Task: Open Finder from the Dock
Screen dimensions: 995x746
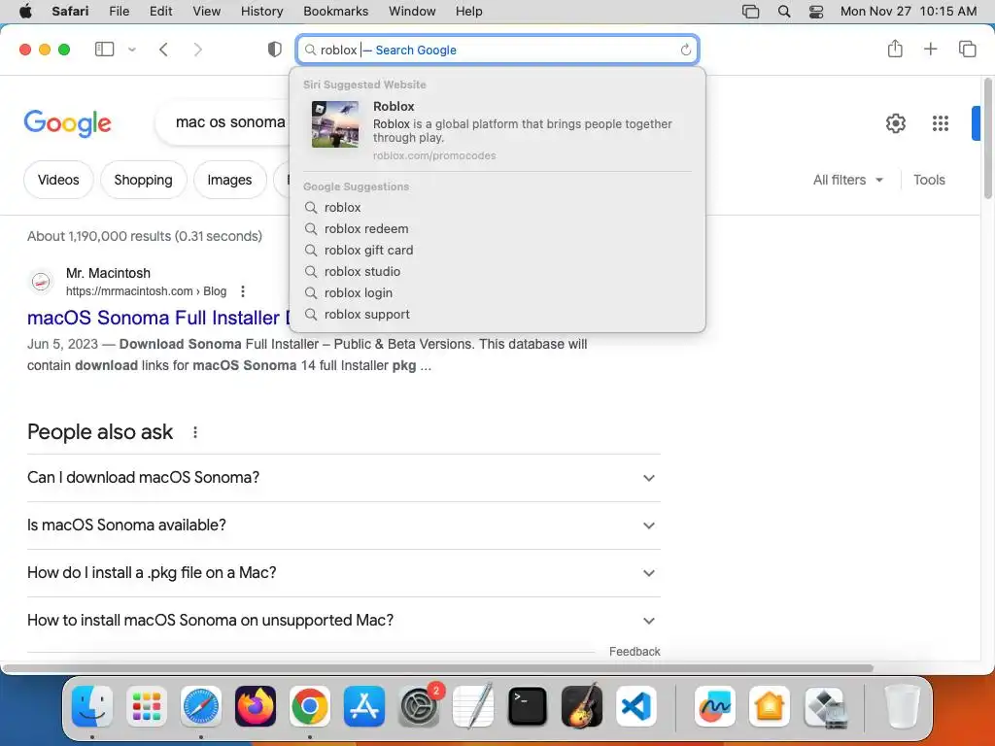Action: click(x=92, y=706)
